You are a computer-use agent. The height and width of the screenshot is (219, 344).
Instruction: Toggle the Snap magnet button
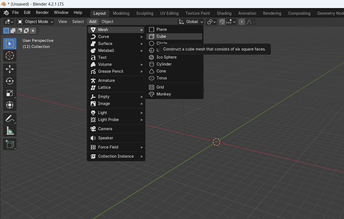pyautogui.click(x=222, y=22)
